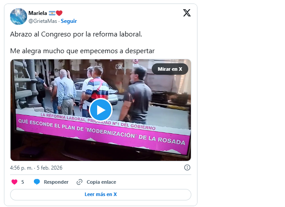The width and height of the screenshot is (285, 207).
Task: Click Leer más en X button
Action: point(101,194)
